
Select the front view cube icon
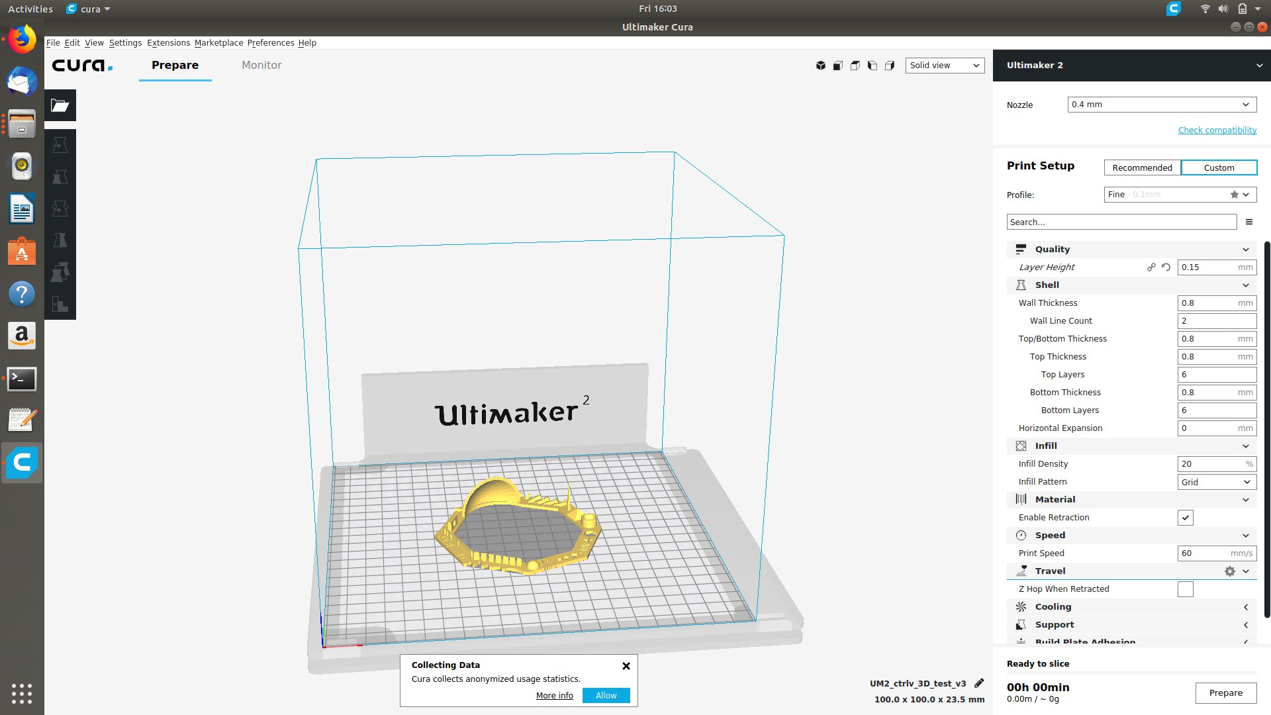tap(838, 66)
